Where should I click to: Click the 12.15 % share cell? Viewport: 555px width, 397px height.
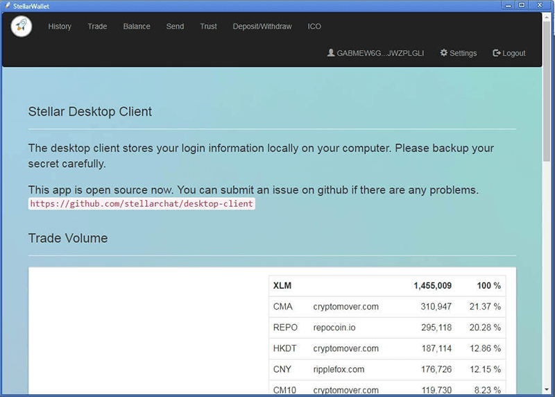click(485, 369)
